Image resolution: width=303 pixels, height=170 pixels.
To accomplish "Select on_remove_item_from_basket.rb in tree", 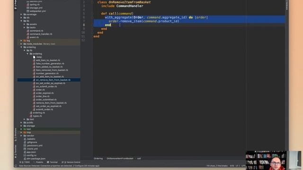I will [49, 80].
